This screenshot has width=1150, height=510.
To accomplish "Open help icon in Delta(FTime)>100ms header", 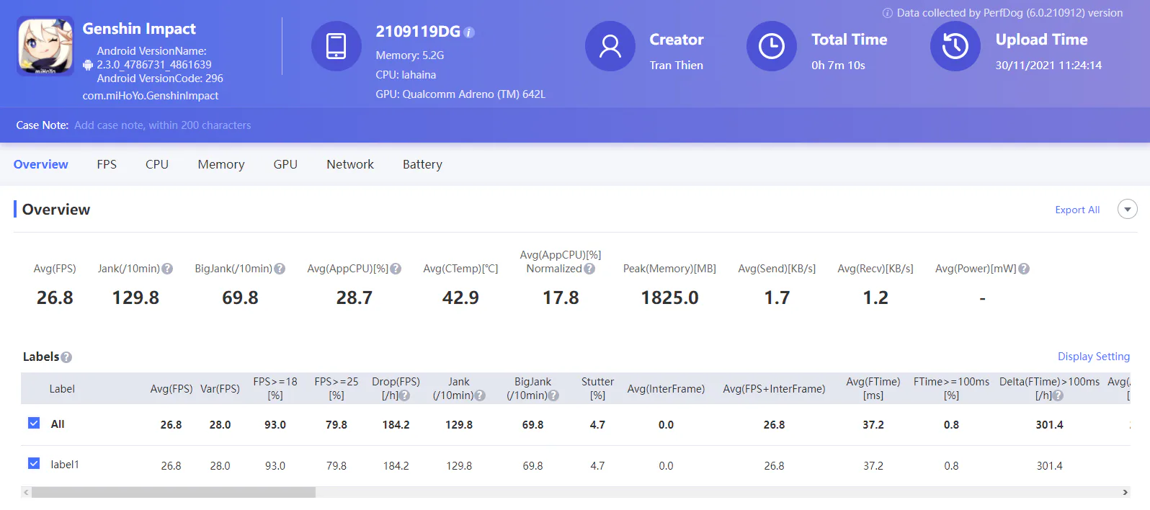I will click(x=1058, y=395).
